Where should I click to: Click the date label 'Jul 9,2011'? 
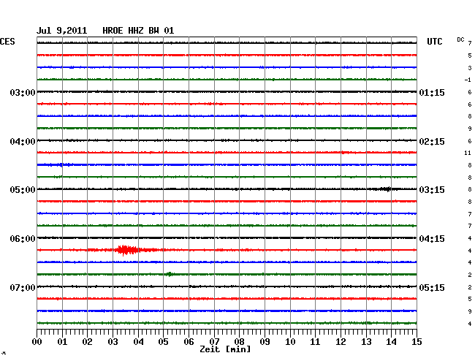62,31
